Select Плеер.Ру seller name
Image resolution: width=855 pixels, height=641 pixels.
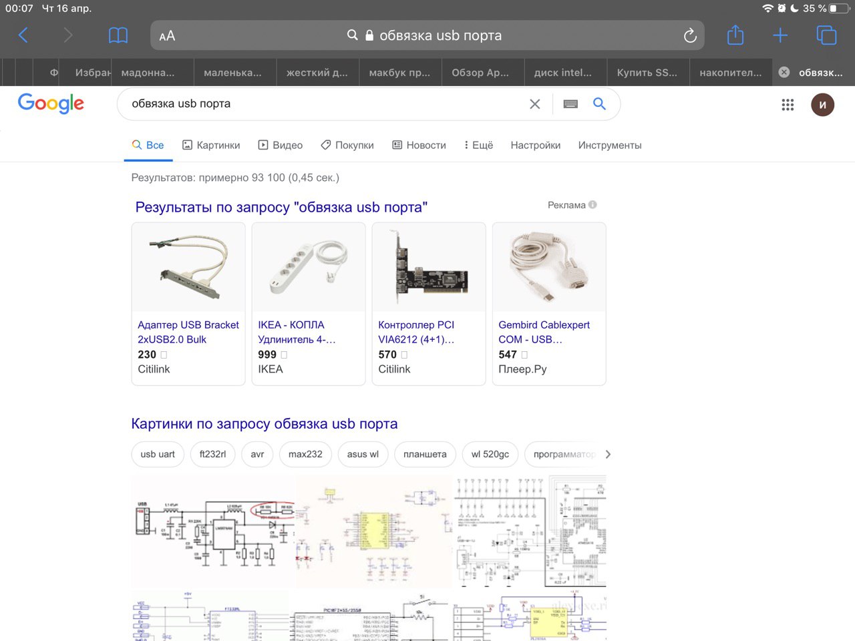click(522, 369)
